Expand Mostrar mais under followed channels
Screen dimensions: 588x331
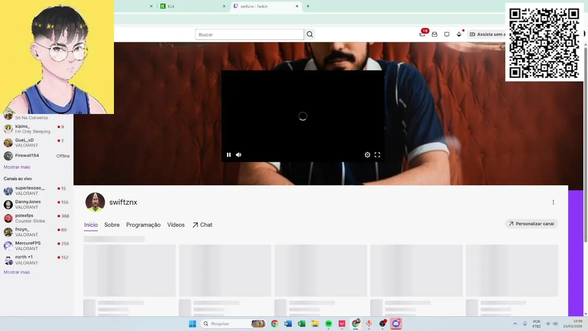(x=17, y=167)
